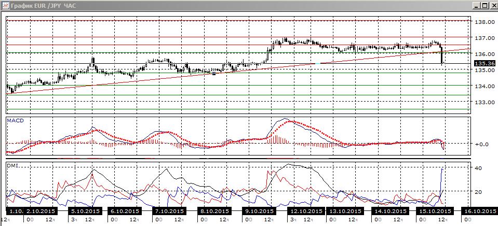Image resolution: width=498 pixels, height=226 pixels.
Task: Minimize the EUR/JPY chart window
Action: click(x=477, y=6)
